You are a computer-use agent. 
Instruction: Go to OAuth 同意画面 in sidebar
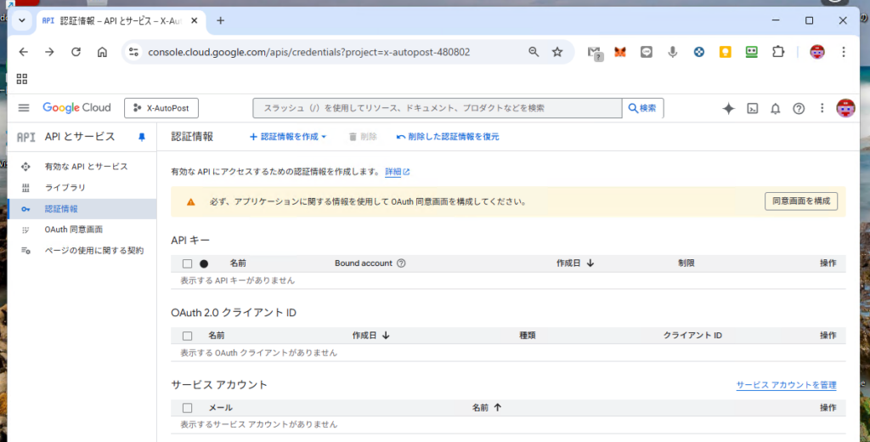tap(73, 229)
